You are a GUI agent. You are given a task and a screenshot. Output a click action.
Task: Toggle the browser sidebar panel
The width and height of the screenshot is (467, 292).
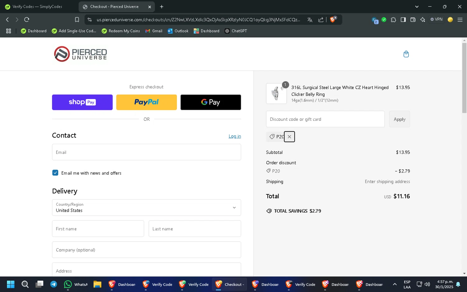click(403, 20)
